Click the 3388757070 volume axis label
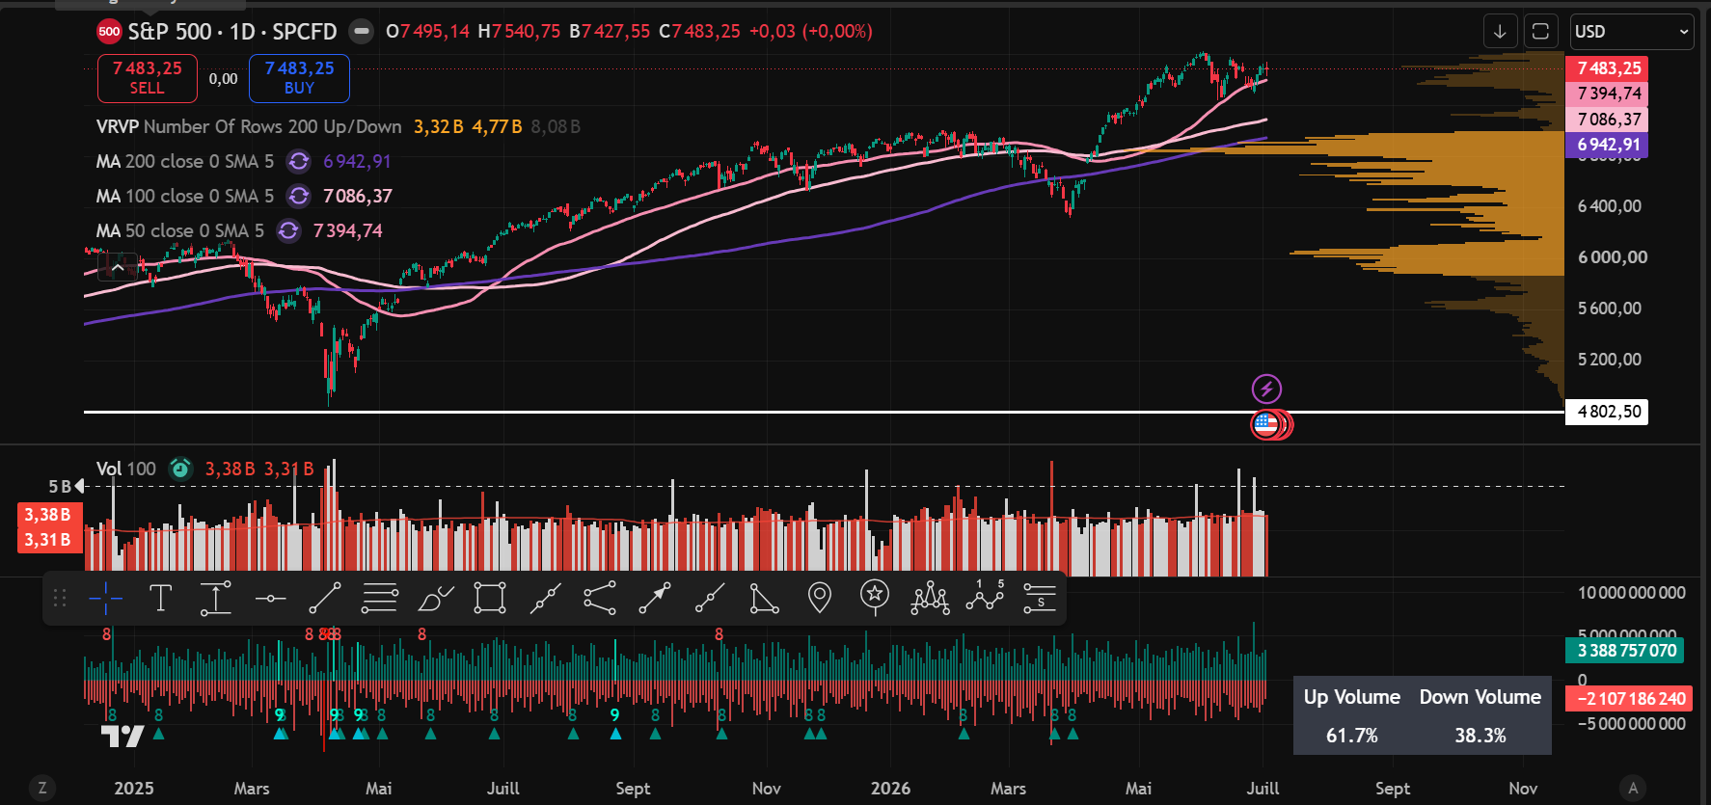 (x=1625, y=651)
